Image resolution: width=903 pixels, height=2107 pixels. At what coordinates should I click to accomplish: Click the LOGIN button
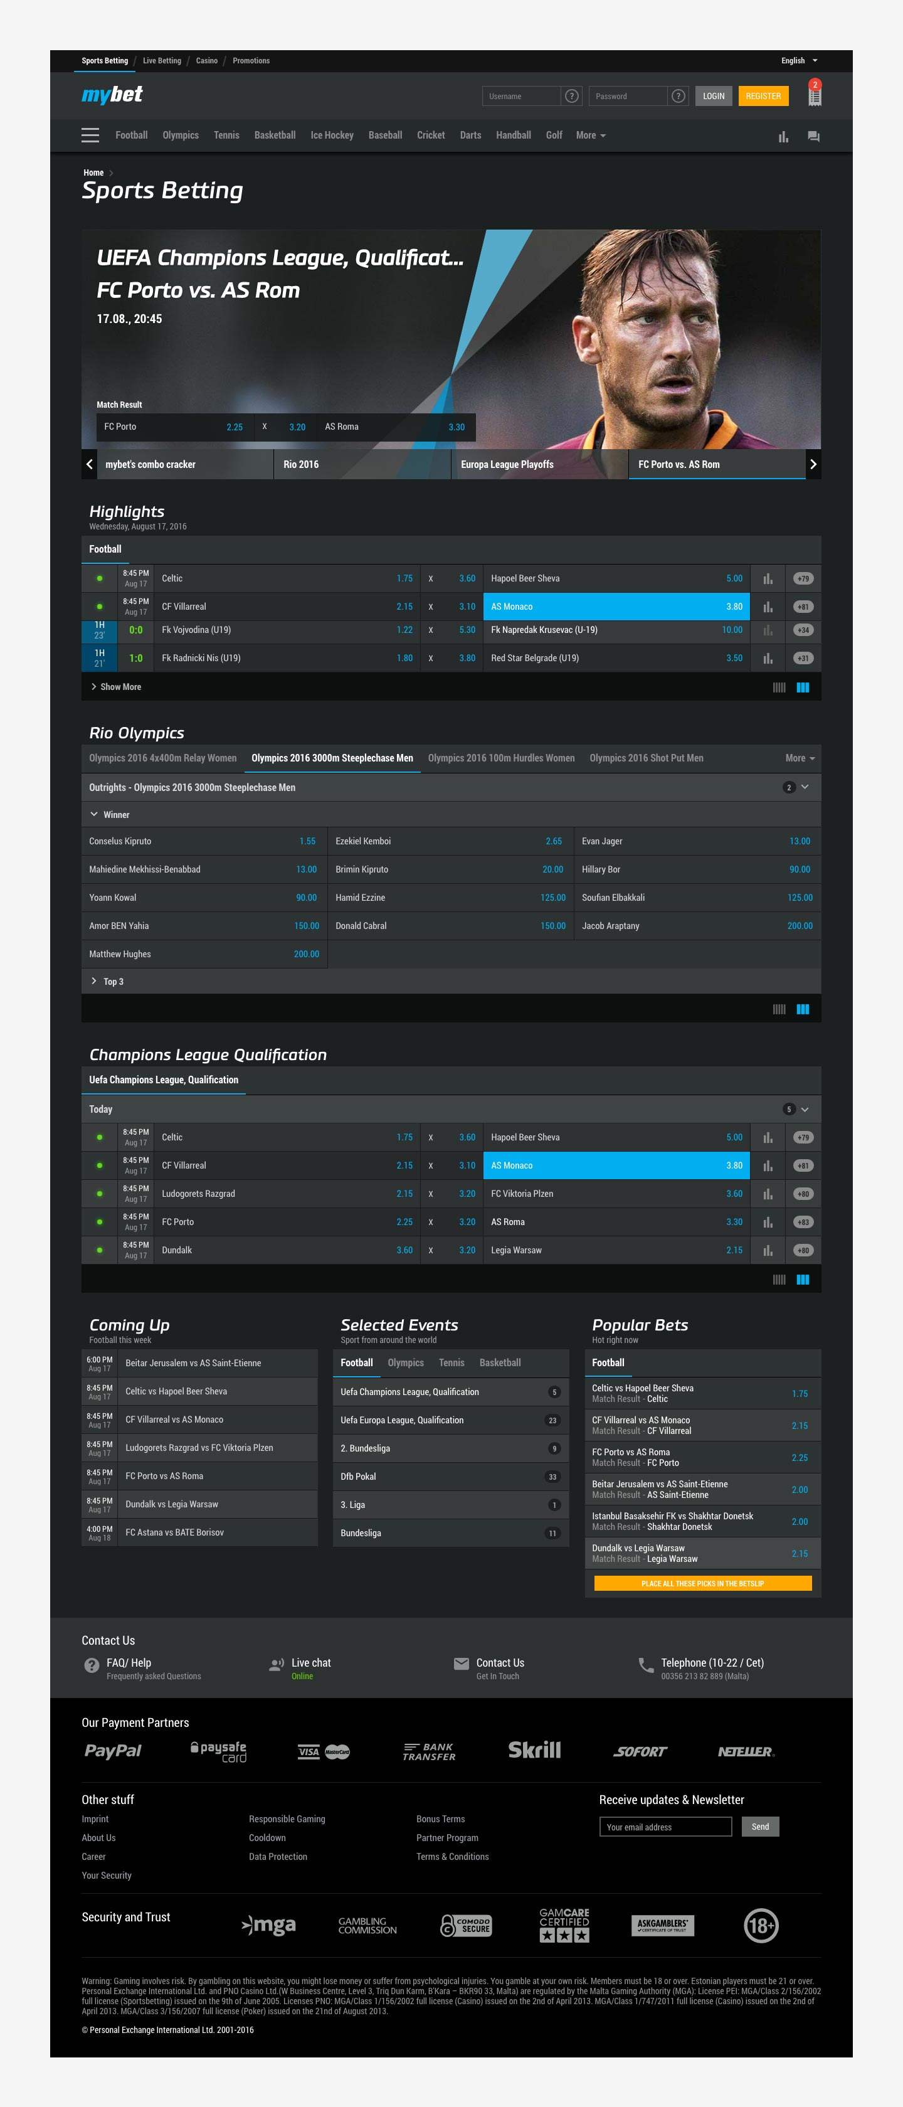click(714, 96)
